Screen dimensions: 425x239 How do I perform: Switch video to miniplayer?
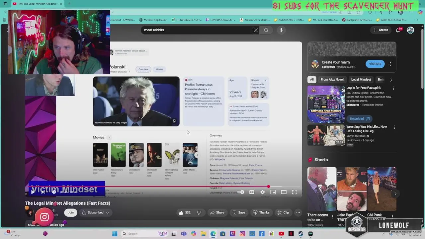click(273, 192)
